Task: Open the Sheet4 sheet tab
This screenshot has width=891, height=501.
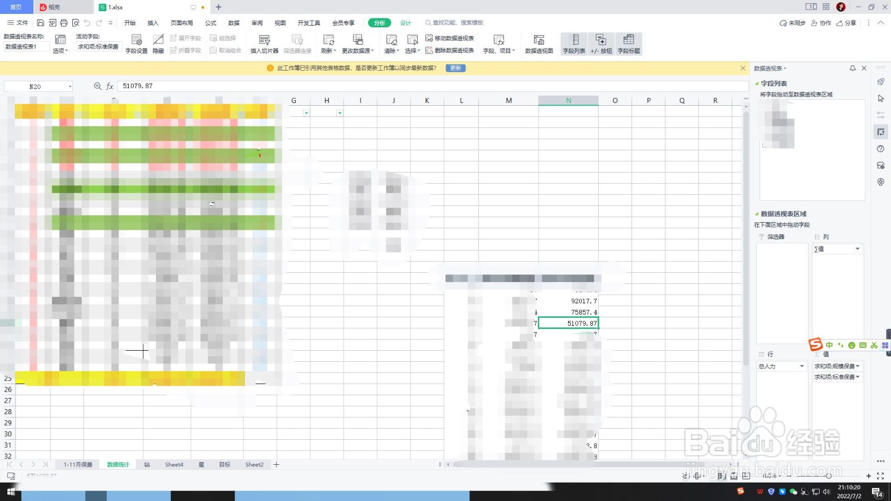Action: (x=174, y=464)
